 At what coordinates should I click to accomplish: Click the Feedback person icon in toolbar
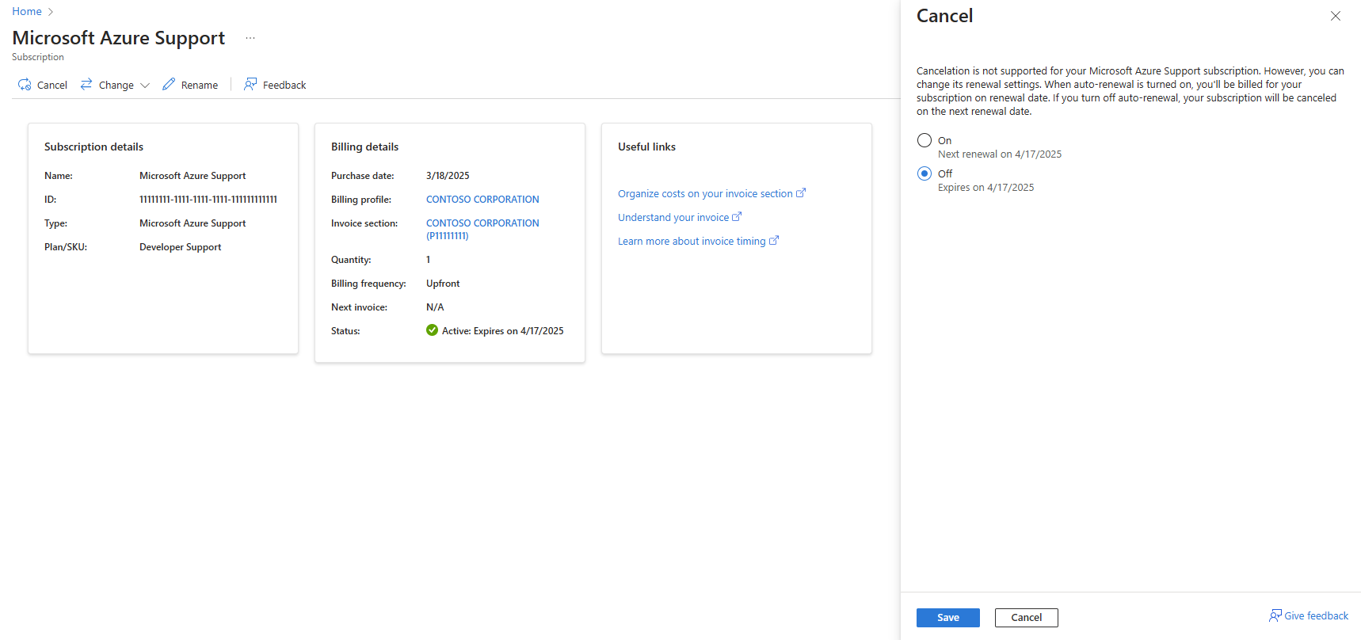(x=250, y=84)
